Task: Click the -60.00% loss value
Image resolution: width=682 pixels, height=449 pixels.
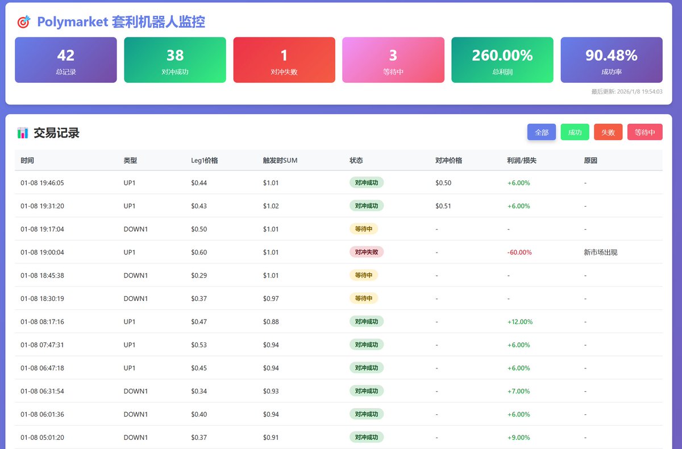Action: point(519,252)
